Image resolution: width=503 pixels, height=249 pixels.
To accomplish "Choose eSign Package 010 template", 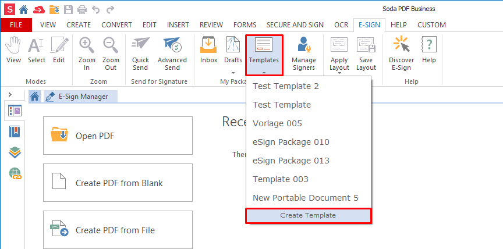I will click(309, 142).
